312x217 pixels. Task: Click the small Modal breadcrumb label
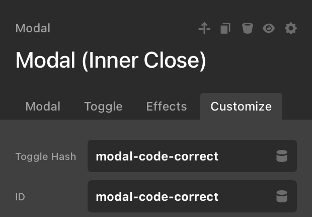[x=33, y=28]
